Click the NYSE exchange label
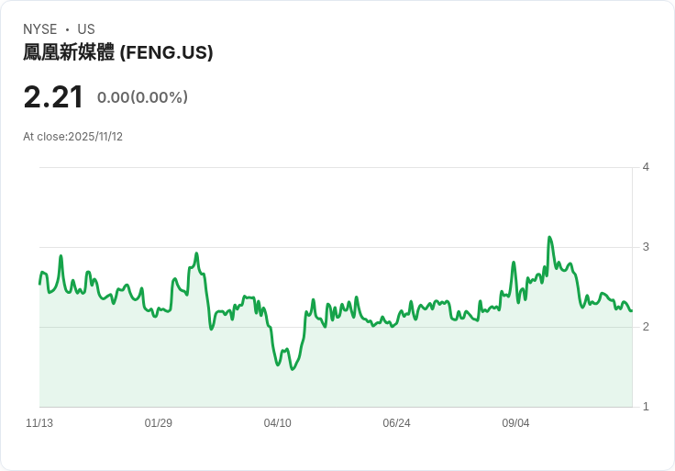The image size is (675, 471). [x=39, y=29]
